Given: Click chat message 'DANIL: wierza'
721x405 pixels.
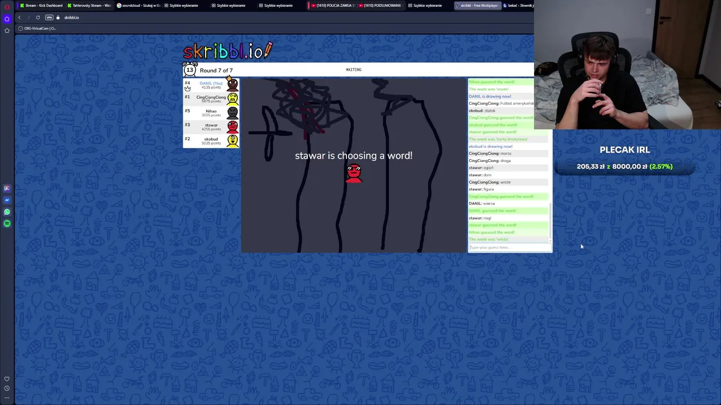Looking at the screenshot, I should pyautogui.click(x=482, y=204).
